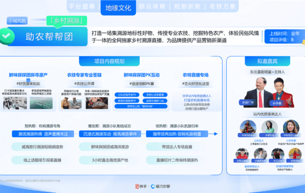Click the 沉浸式溯源互动 推高潮造事件 bar
305x193 pixels.
click(110, 134)
